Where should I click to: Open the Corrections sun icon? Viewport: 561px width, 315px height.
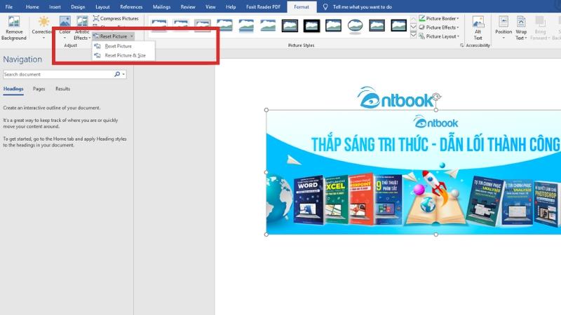(43, 22)
